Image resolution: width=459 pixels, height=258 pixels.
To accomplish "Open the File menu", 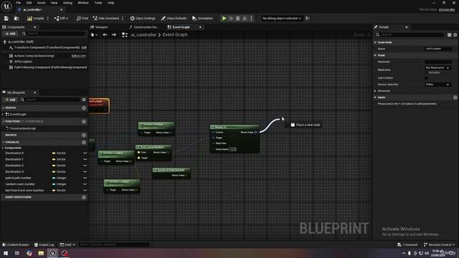I will pyautogui.click(x=18, y=3).
